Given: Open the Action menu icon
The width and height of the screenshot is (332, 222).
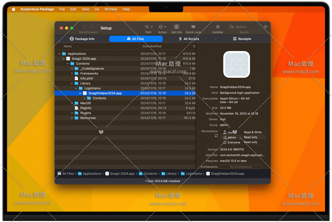Looking at the screenshot, I should [x=162, y=27].
